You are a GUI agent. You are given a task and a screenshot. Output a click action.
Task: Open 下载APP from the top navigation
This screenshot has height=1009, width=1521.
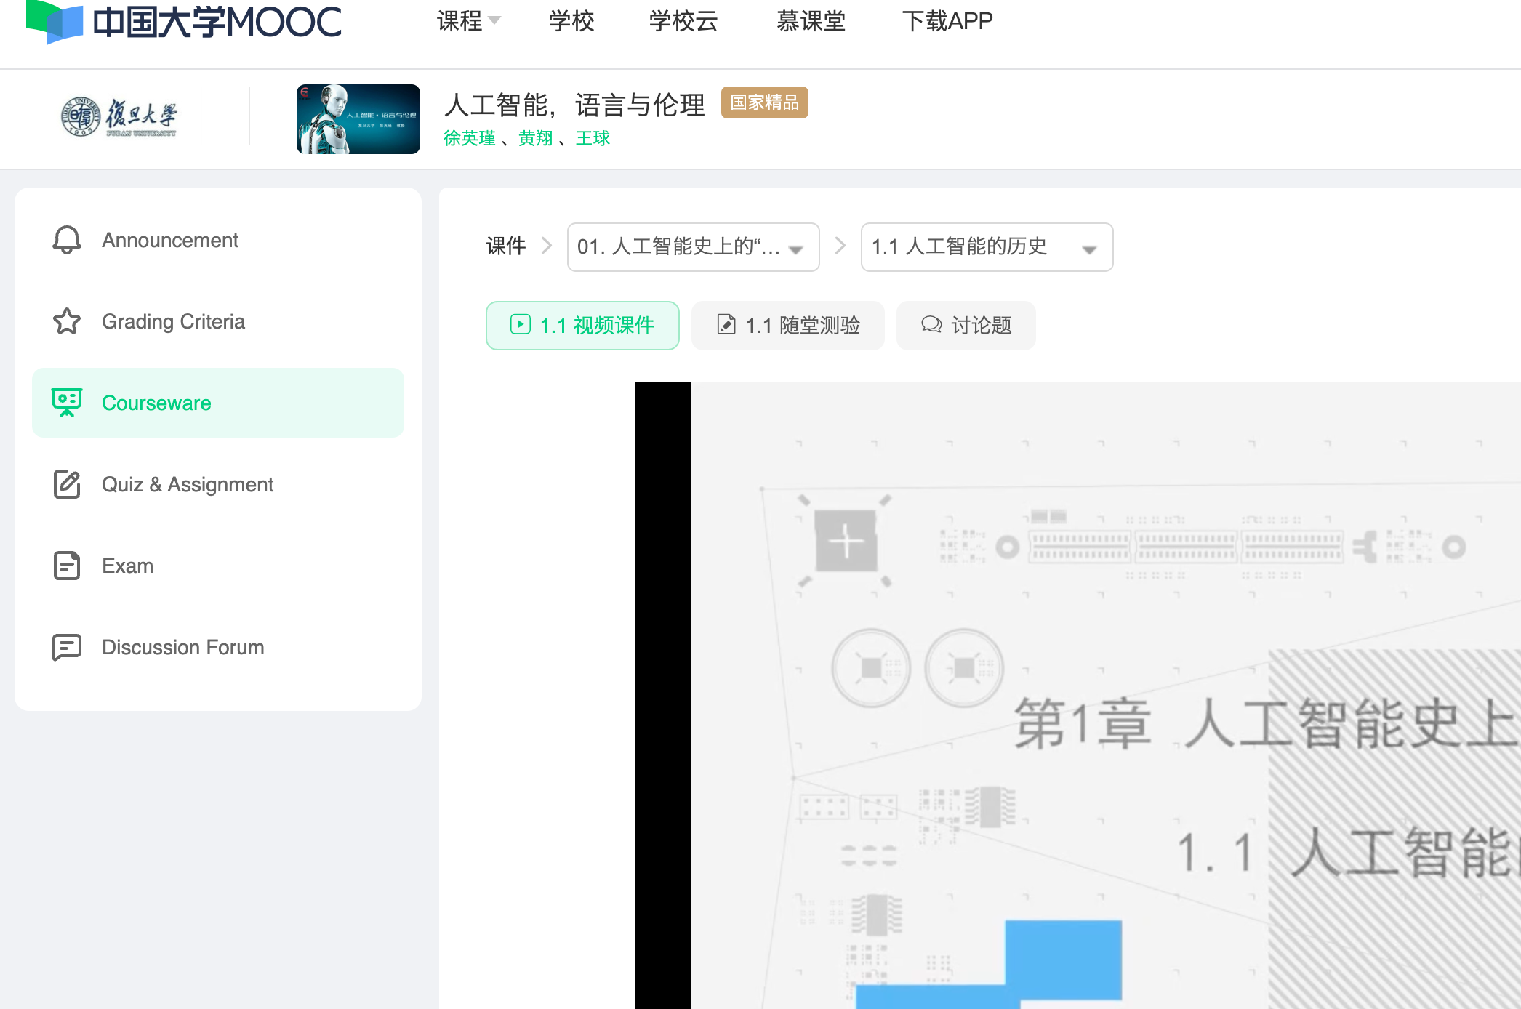point(947,21)
